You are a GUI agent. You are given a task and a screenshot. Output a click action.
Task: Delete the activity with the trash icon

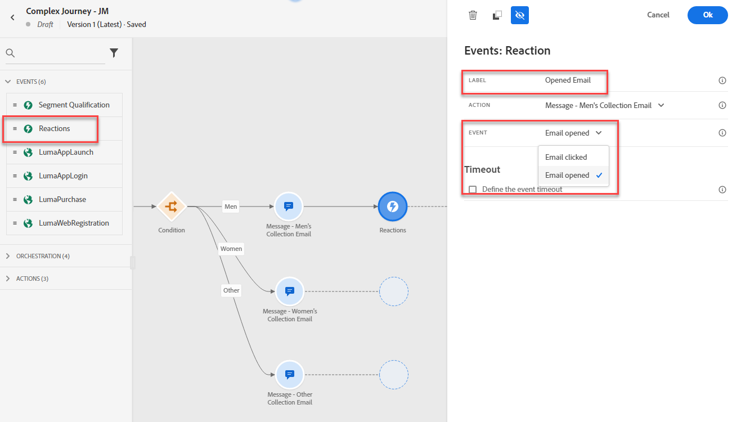473,15
